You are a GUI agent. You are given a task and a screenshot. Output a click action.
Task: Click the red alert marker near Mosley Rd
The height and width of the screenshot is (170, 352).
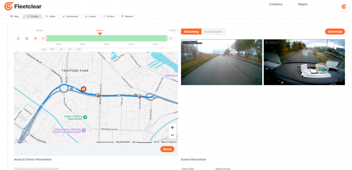coord(98,95)
